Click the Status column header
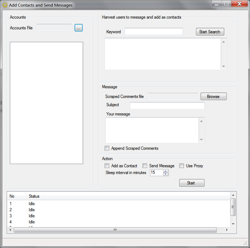Screen dimensions: 250x248 (x=34, y=196)
